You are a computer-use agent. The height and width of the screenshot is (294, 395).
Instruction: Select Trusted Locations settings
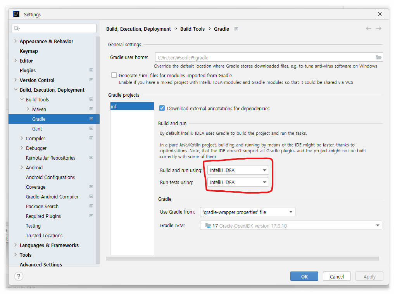click(x=44, y=235)
